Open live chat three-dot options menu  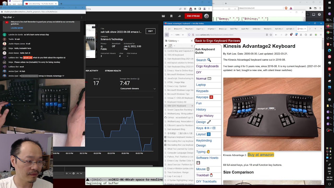coord(82,17)
